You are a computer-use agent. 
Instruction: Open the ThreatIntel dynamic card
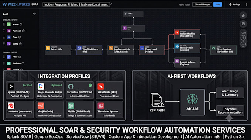click(110, 109)
